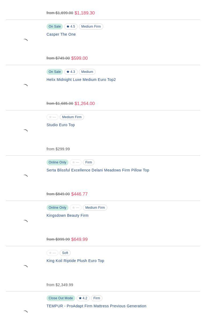Click the 4.2 star rating on TEMPUR ProAdapt

(83, 298)
